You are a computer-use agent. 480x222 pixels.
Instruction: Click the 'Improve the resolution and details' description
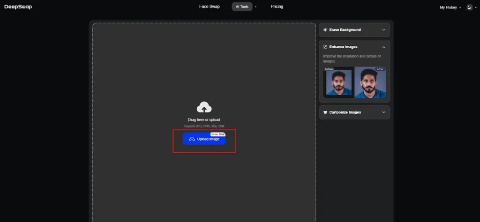click(x=352, y=59)
